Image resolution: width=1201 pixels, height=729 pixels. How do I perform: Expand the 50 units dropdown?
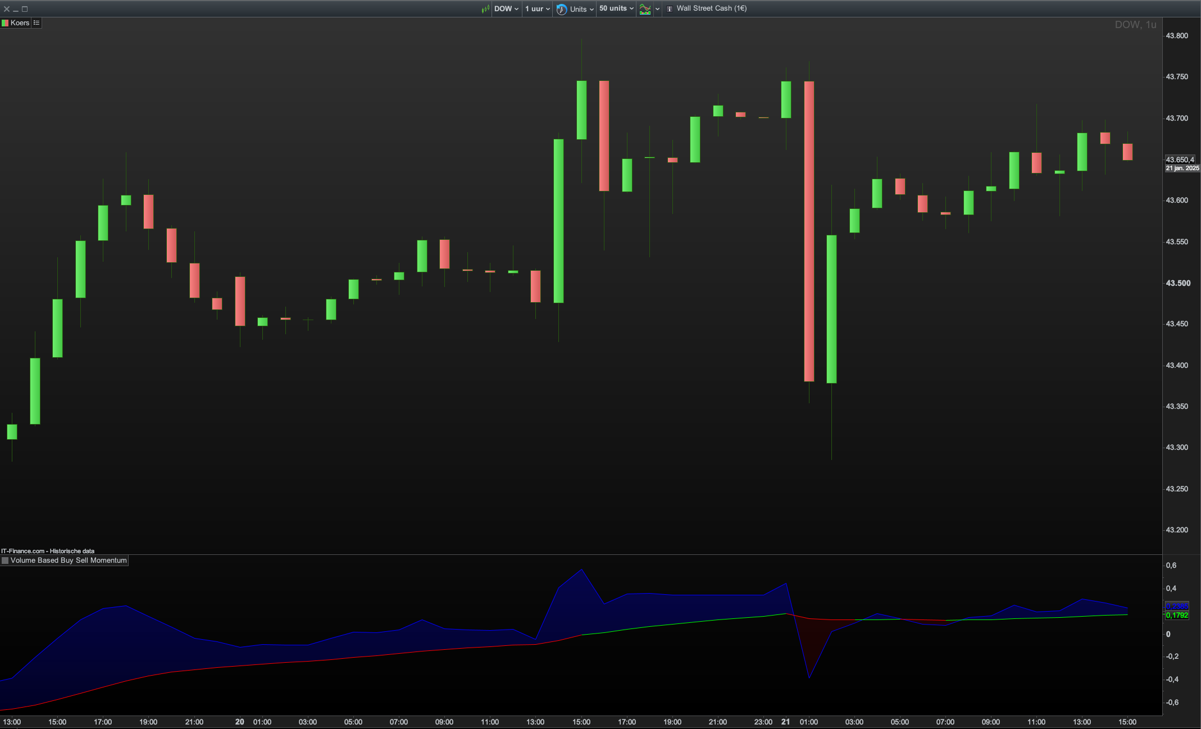(x=616, y=9)
